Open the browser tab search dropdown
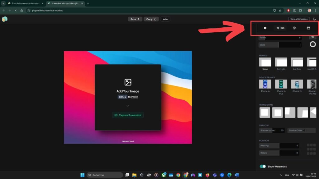 point(3,3)
